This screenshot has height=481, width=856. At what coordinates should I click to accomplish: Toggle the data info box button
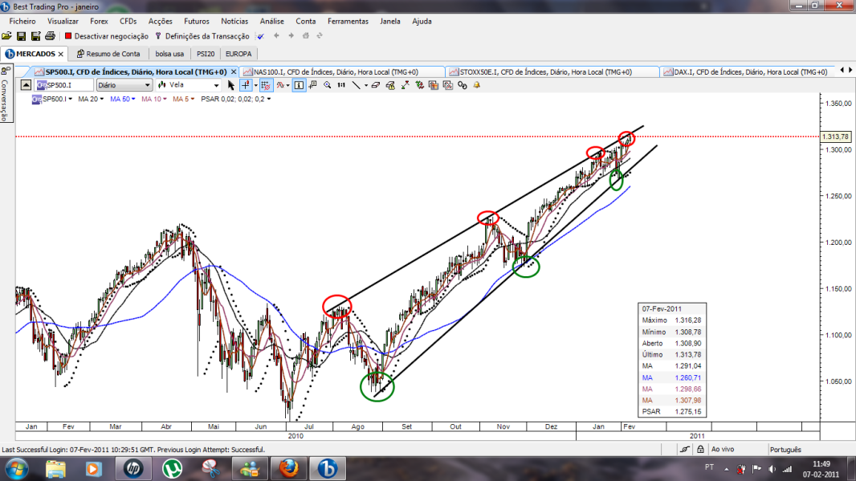(x=299, y=85)
